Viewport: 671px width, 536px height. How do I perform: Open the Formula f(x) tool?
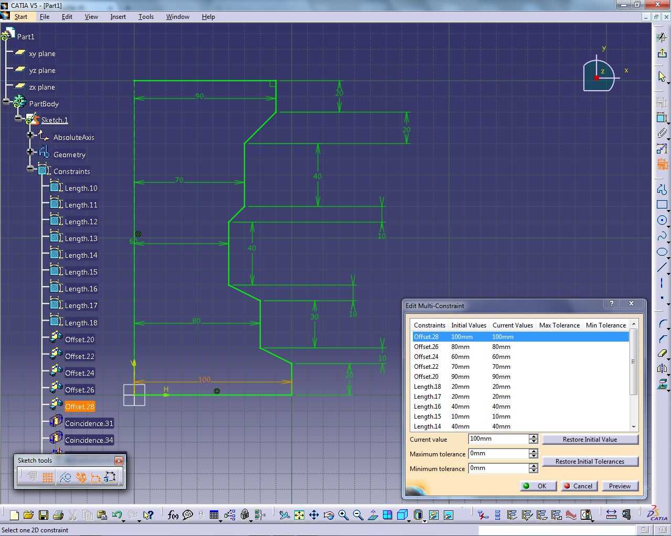[173, 515]
